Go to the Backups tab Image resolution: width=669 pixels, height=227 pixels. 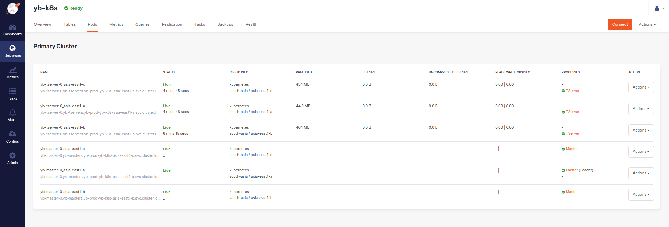coord(225,24)
